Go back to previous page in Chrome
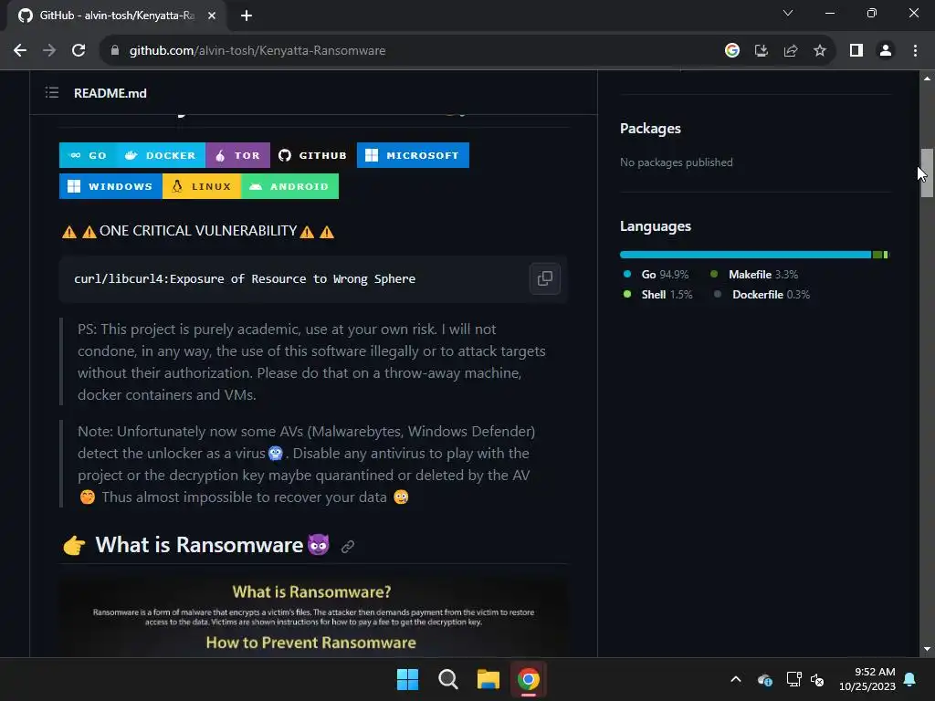The height and width of the screenshot is (701, 935). point(20,50)
